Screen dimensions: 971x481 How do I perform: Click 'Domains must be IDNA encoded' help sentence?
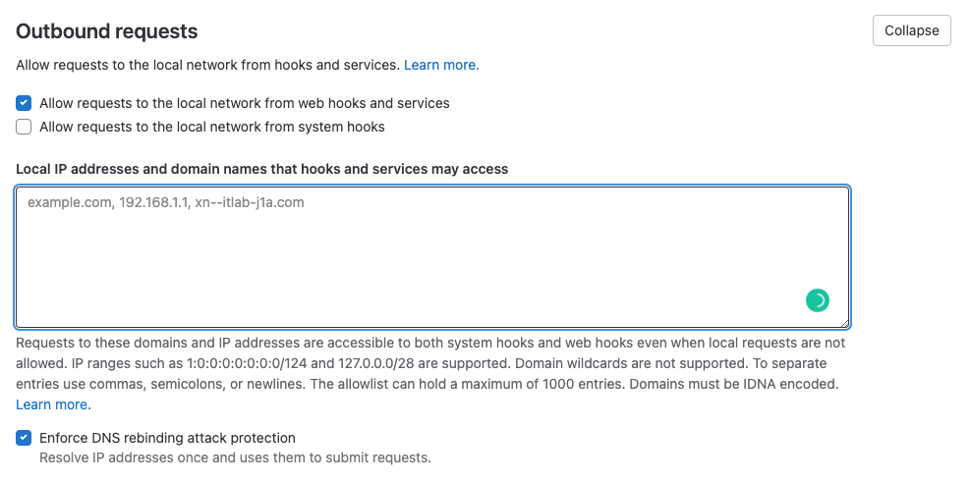(x=736, y=384)
